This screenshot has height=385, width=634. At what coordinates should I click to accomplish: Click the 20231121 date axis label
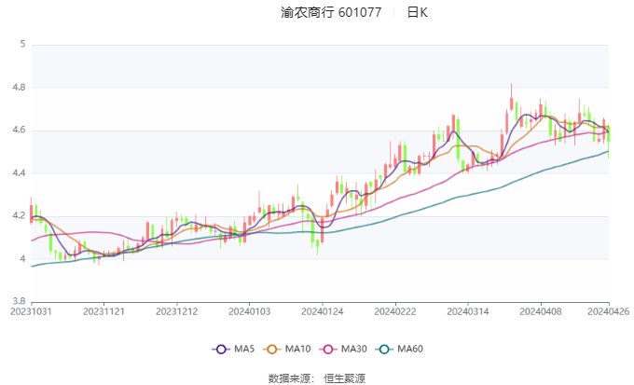(x=103, y=311)
